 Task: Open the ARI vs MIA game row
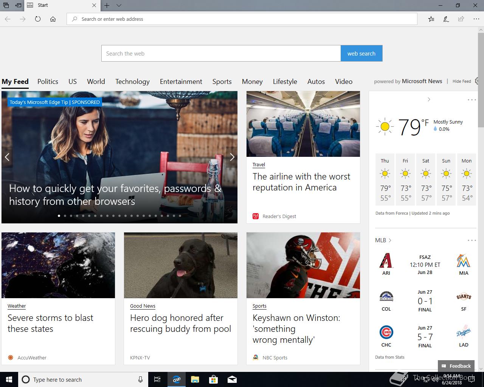(425, 265)
